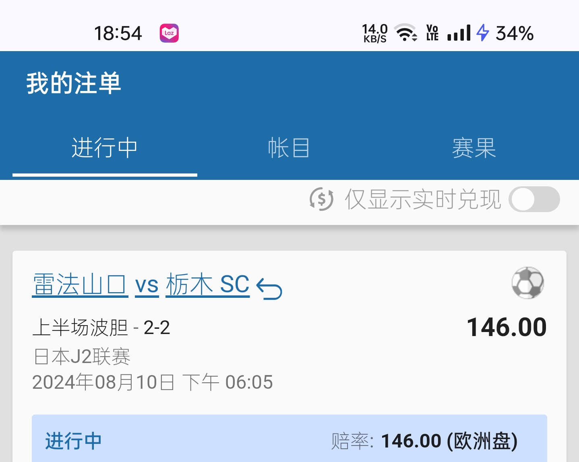Open the 赛果 tab

474,148
